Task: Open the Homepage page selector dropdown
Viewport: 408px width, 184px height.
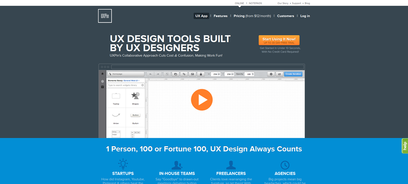Action: click(x=126, y=74)
